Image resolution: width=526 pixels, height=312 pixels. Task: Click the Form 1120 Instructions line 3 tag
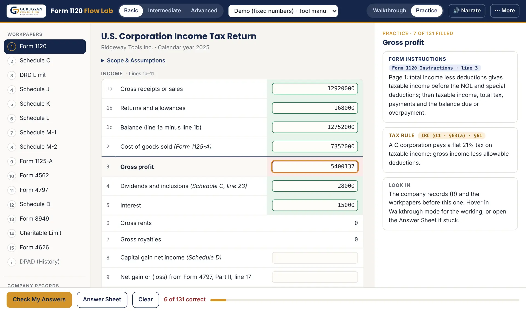point(435,68)
